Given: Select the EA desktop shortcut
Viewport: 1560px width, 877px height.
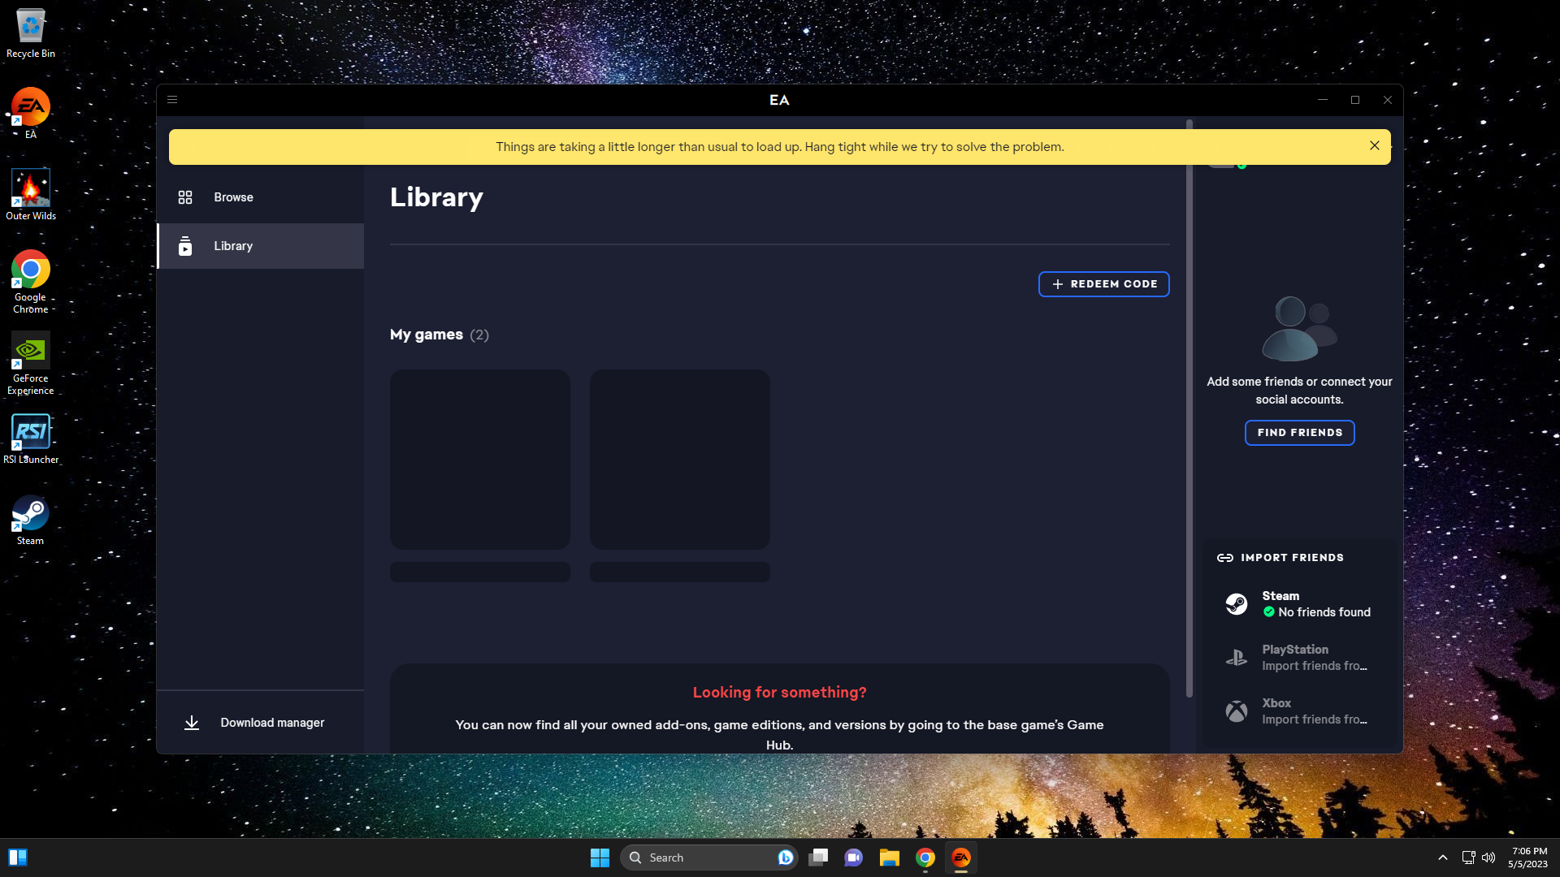Looking at the screenshot, I should [31, 114].
